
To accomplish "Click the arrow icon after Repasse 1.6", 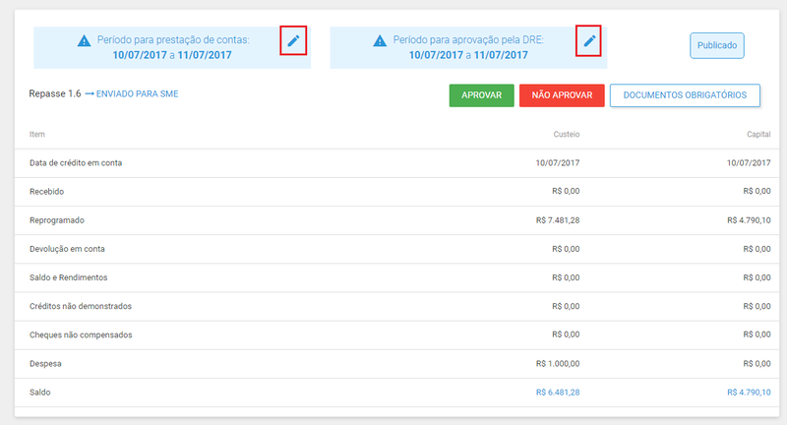I will 90,93.
